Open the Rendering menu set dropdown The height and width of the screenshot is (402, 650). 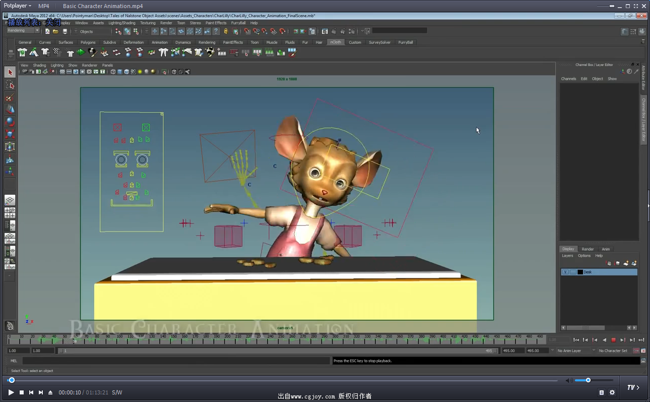[23, 31]
